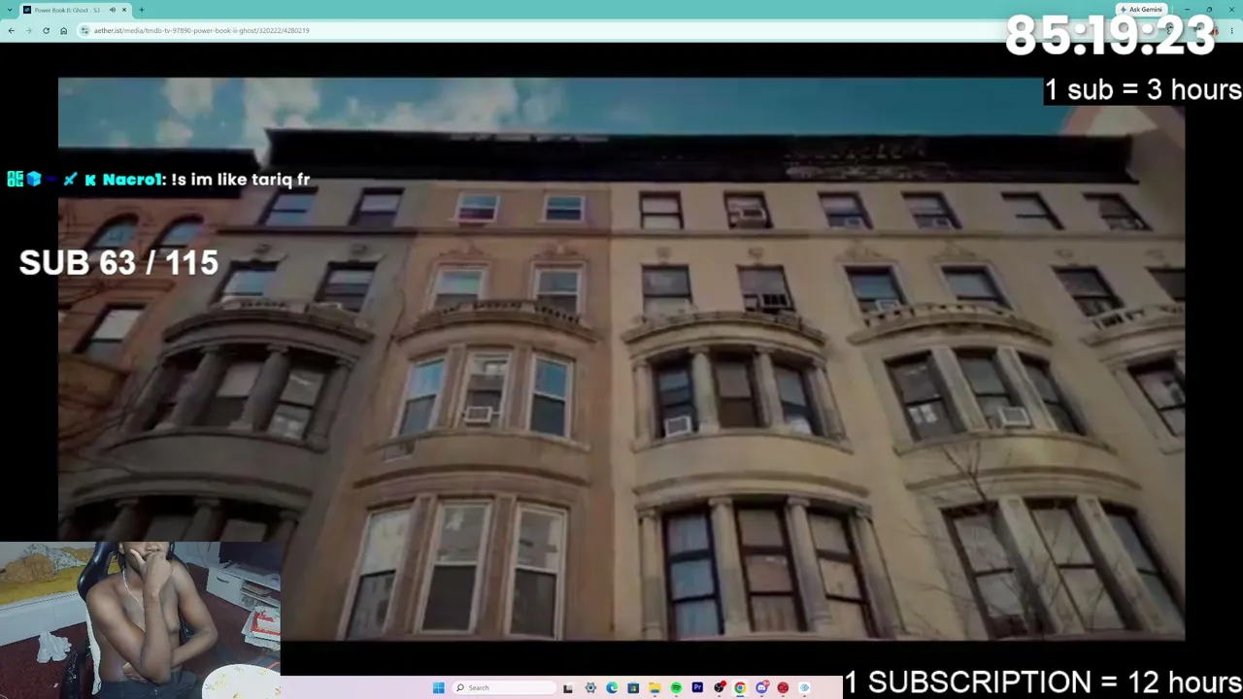Launch Microsoft Edge from the taskbar

612,688
